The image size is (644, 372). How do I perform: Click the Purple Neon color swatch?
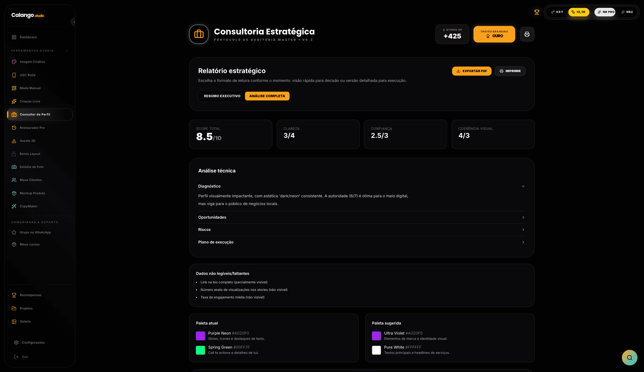click(x=200, y=336)
